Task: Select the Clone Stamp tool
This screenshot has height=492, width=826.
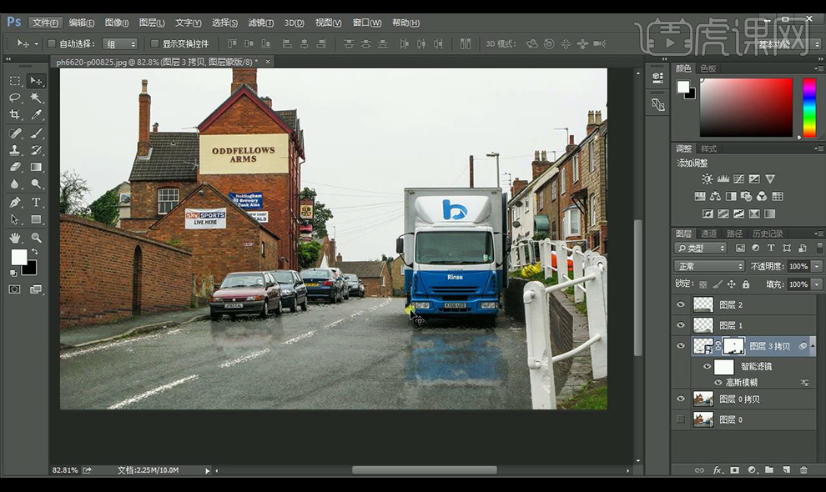Action: click(x=15, y=149)
